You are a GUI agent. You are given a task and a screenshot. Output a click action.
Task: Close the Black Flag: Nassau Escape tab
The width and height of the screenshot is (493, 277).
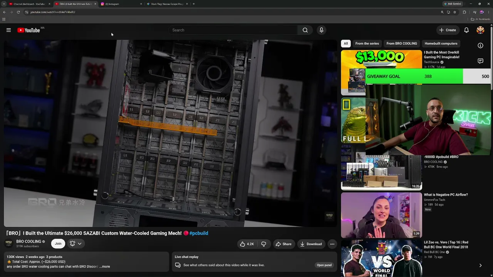click(187, 4)
